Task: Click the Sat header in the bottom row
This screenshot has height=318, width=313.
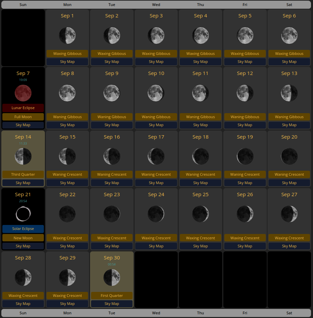Action: pyautogui.click(x=289, y=313)
